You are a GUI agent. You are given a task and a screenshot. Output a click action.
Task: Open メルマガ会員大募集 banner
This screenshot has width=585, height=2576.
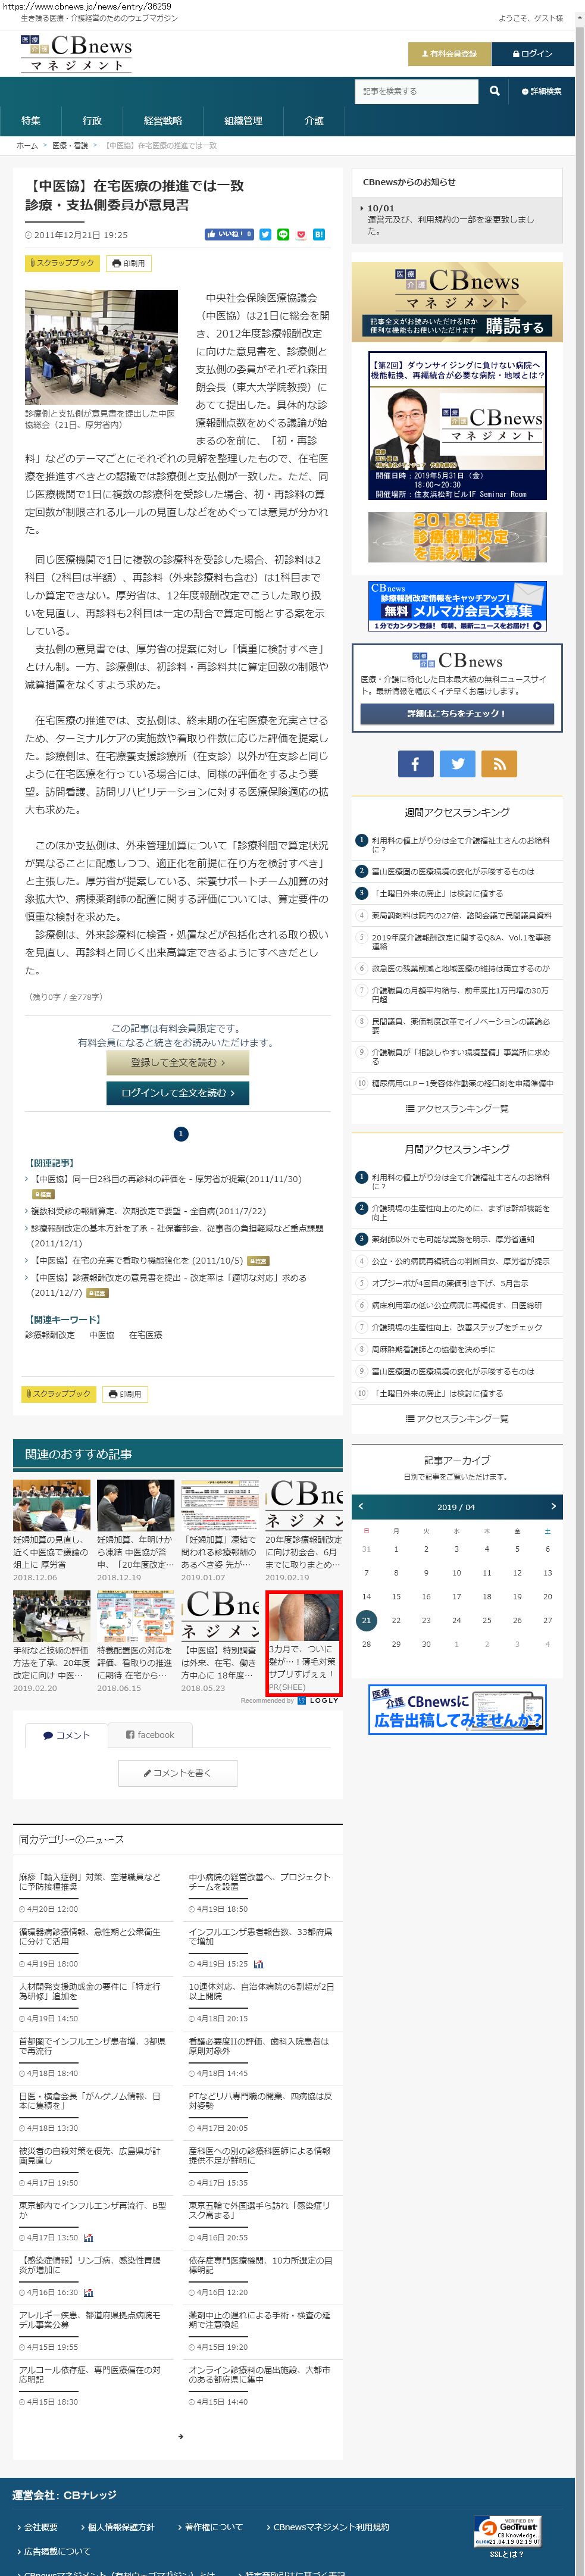457,606
